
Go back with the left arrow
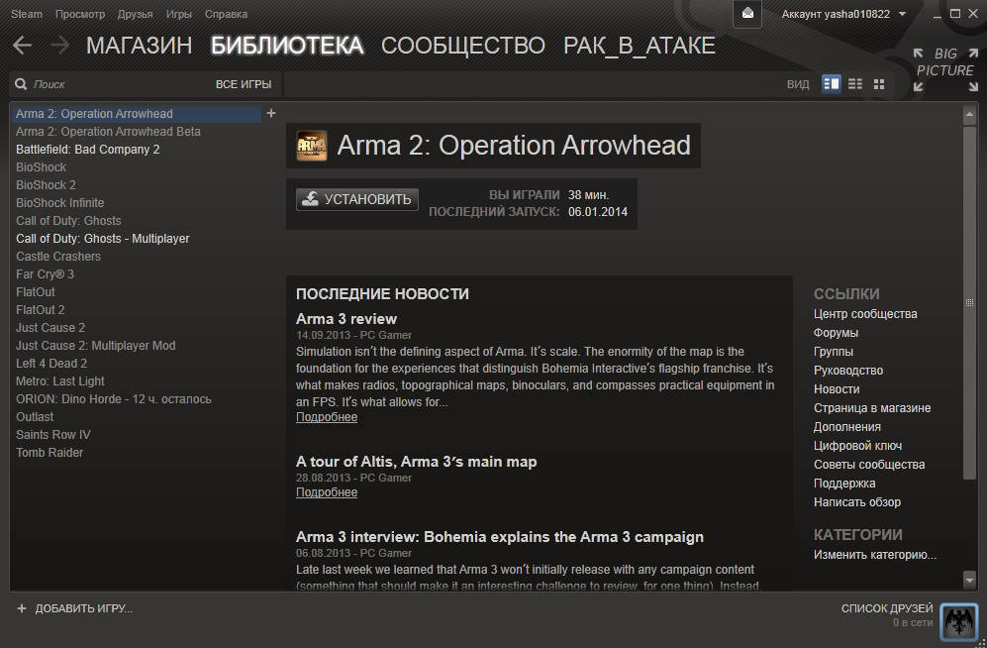[22, 46]
